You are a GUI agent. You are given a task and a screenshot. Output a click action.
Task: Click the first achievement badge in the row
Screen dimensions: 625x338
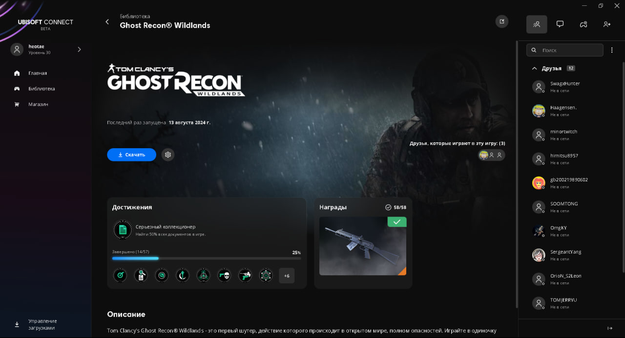[120, 276]
